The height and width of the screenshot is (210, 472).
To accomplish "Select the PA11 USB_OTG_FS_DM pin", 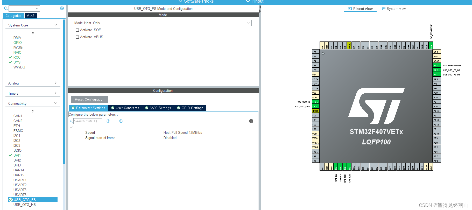I will click(x=437, y=75).
